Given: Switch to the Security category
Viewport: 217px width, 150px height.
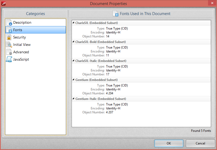Looking at the screenshot, I should tap(36, 37).
